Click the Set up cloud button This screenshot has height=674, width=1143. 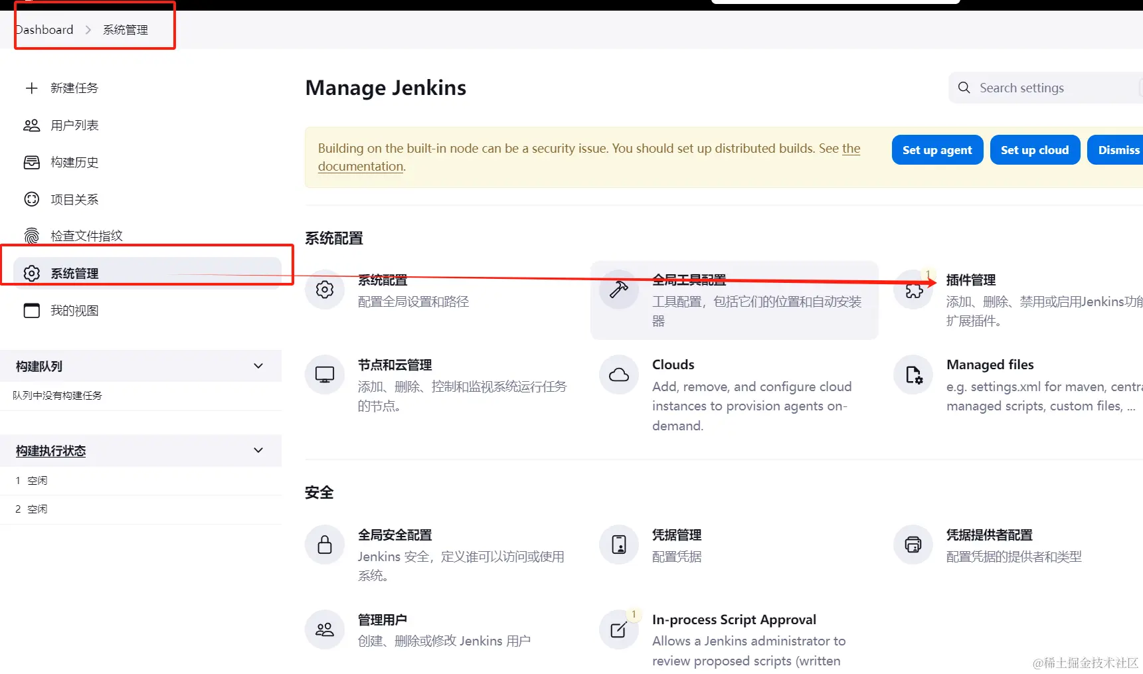point(1035,150)
